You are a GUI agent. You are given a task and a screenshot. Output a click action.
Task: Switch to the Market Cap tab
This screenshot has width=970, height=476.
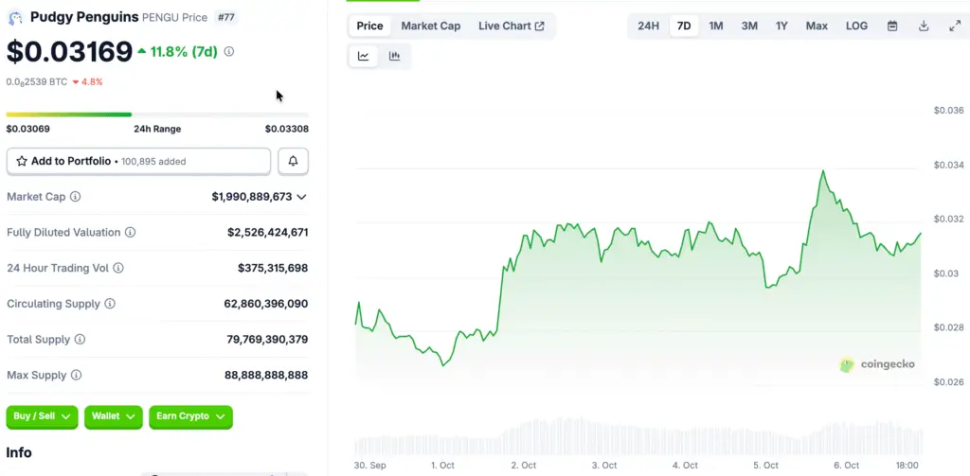[x=430, y=26]
